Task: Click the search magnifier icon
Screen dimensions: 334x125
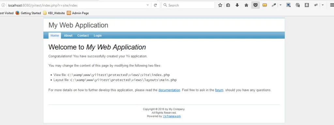Action: coord(165,5)
